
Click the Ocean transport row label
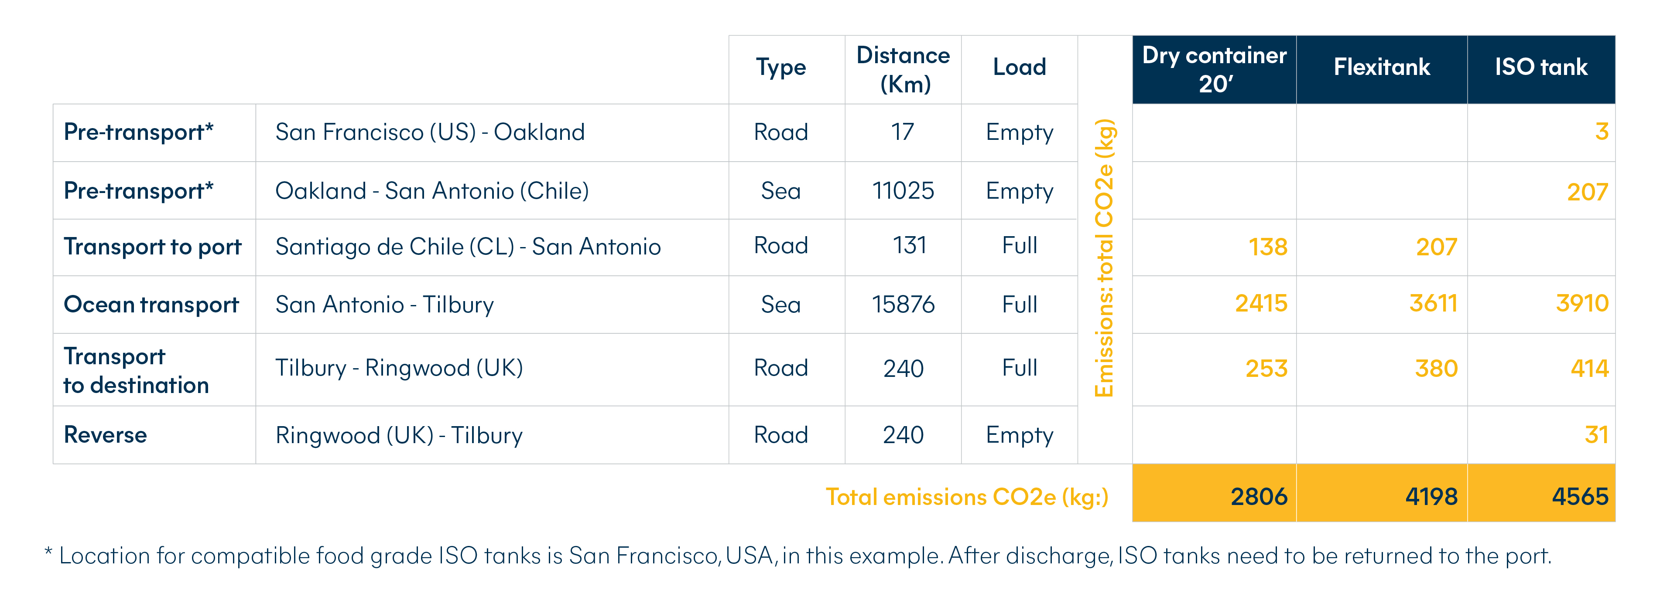coord(151,305)
